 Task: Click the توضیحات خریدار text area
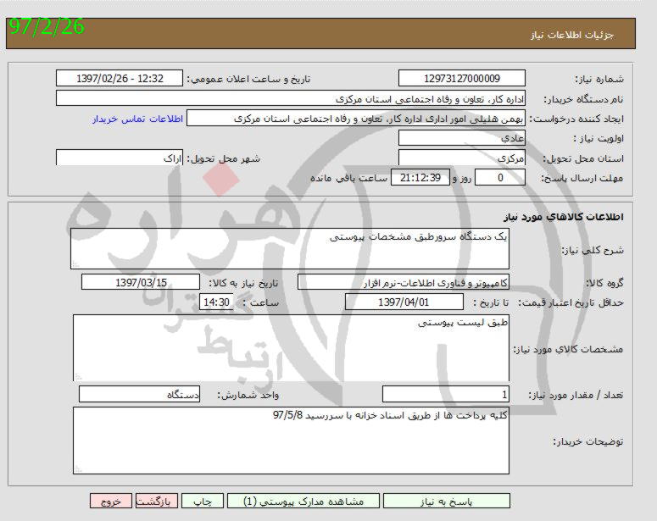(x=292, y=441)
